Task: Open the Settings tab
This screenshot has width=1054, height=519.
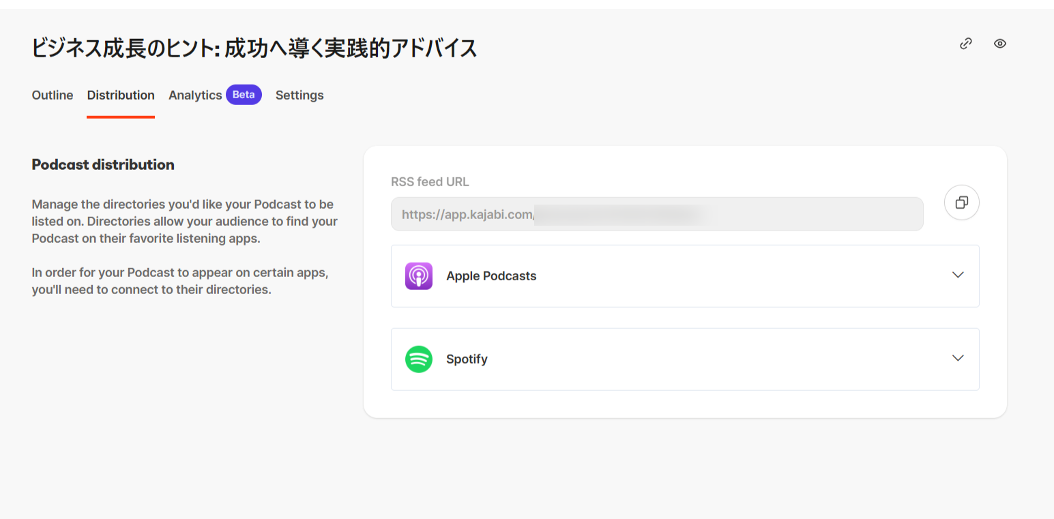Action: pos(299,95)
